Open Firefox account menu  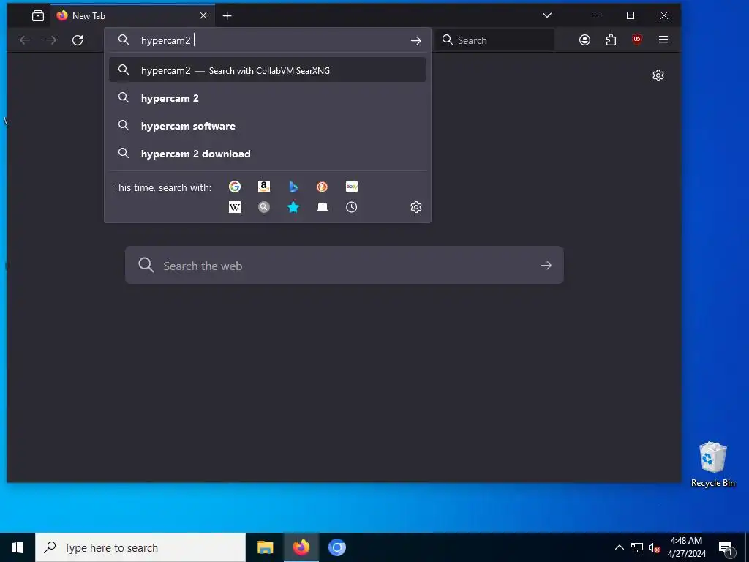point(584,40)
